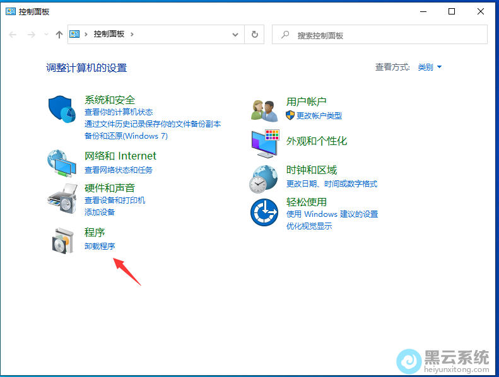Click the refresh button in address bar

[255, 35]
